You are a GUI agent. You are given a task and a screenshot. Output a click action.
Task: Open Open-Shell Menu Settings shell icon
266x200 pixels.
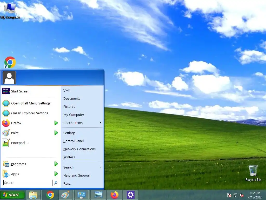click(x=6, y=103)
